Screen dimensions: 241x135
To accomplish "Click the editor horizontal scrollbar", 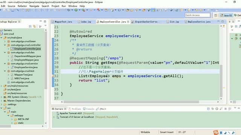I will [x=131, y=102].
